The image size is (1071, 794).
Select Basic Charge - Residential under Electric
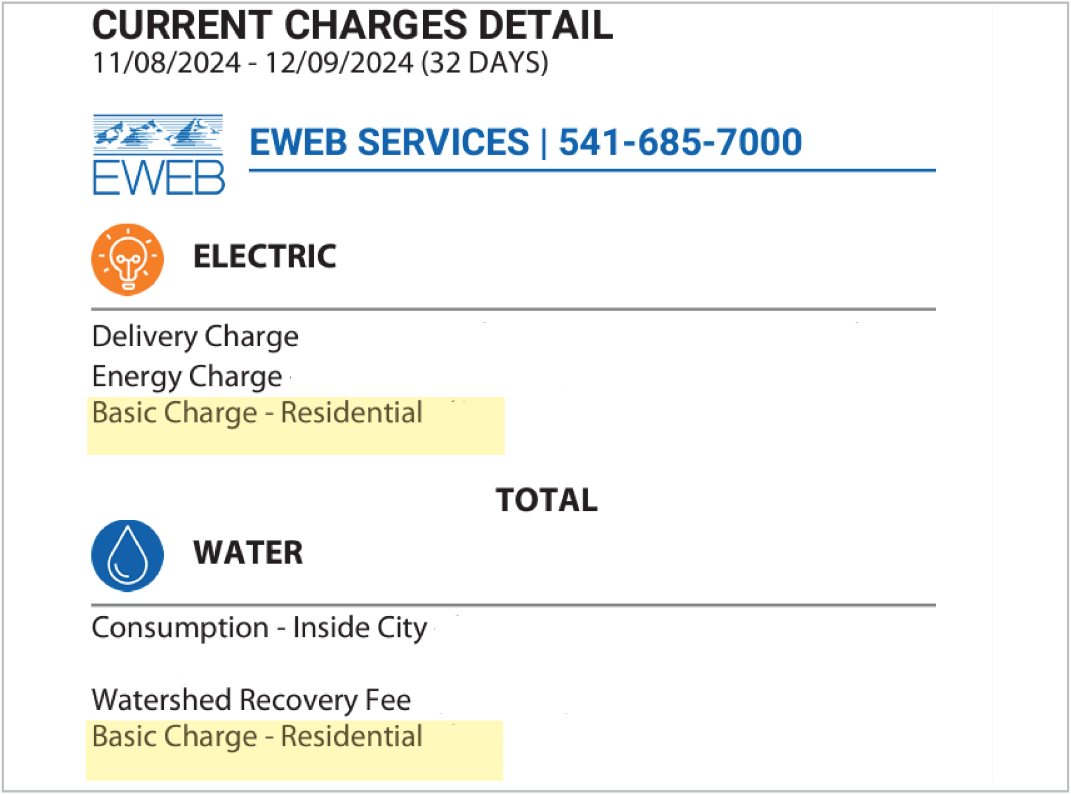click(x=257, y=413)
